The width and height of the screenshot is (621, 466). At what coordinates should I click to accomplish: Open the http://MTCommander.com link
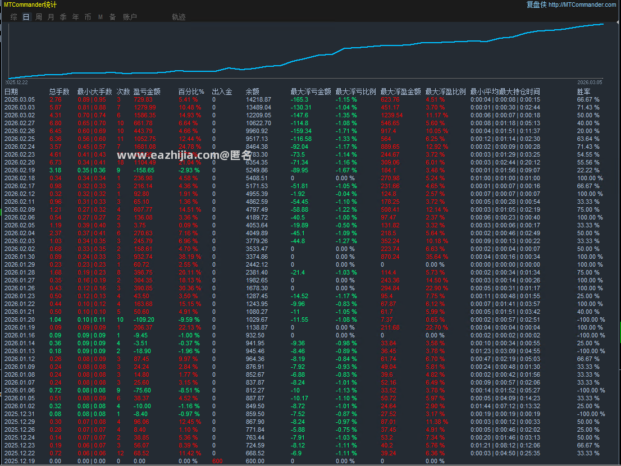point(582,4)
